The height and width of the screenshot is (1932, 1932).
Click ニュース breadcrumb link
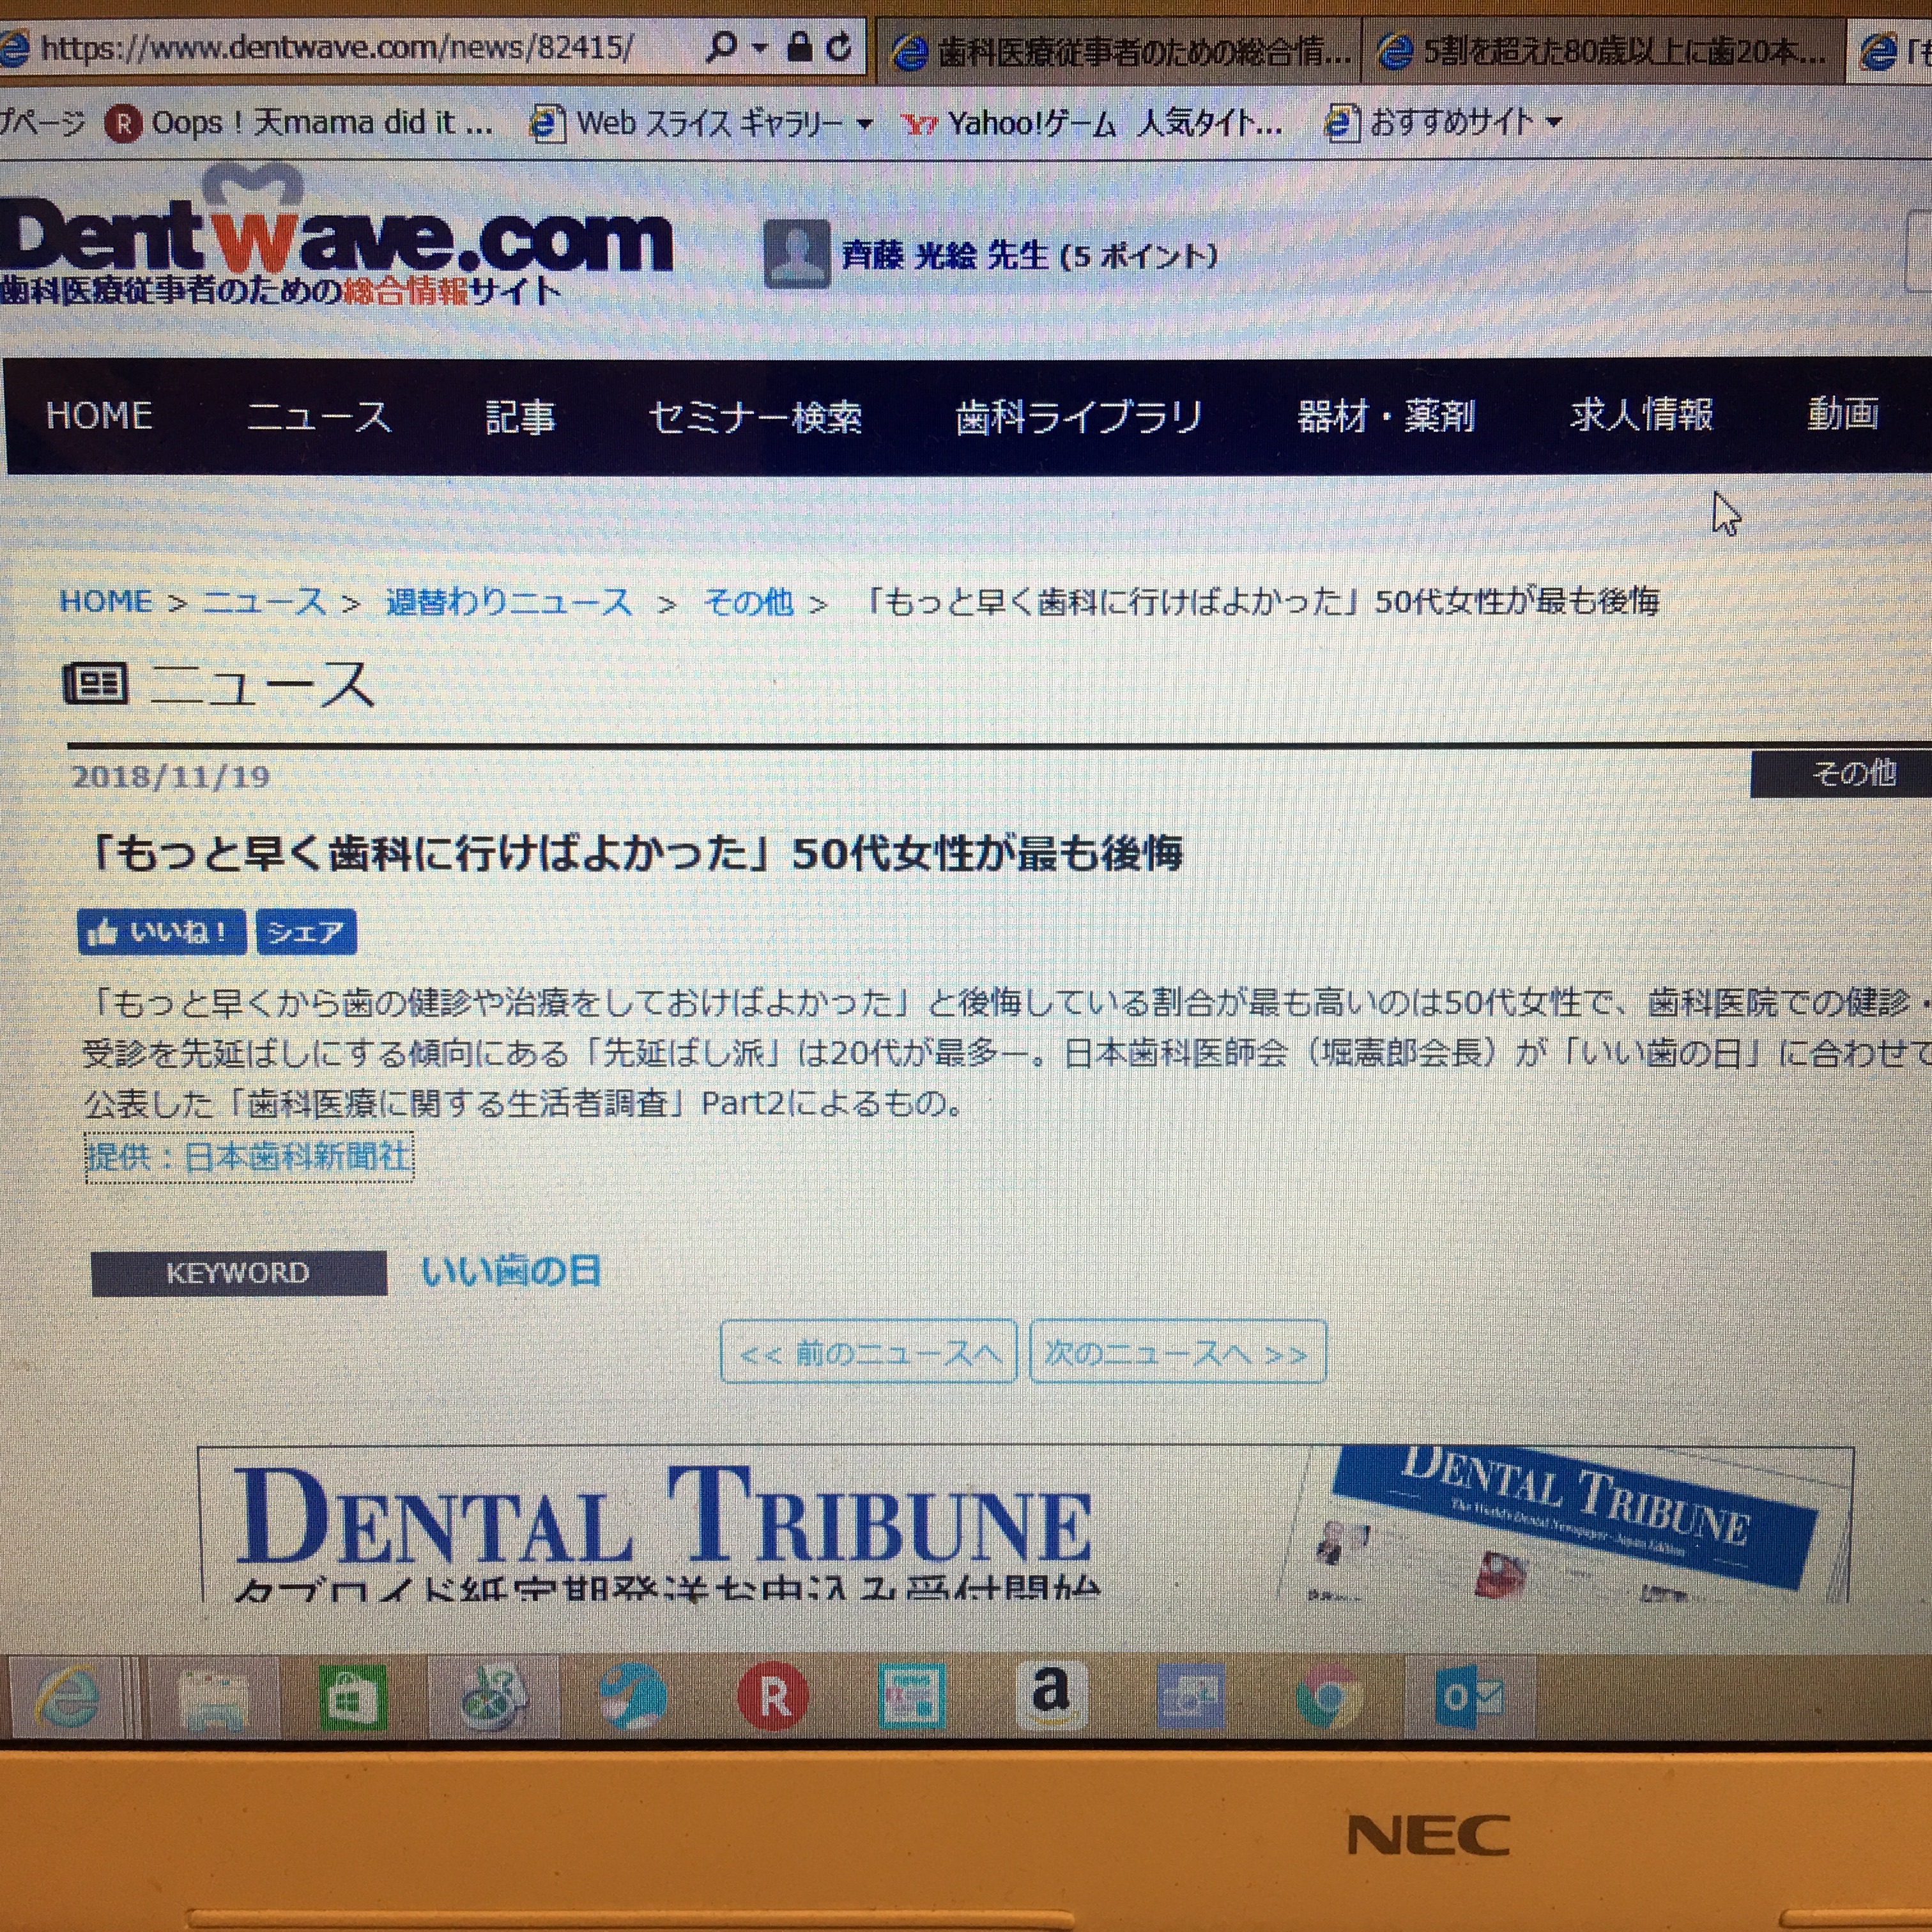264,601
